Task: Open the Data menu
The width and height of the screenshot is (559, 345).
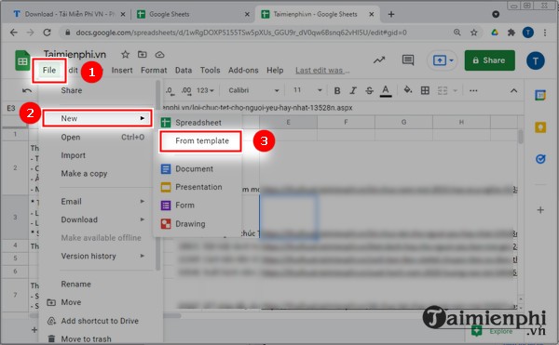Action: 184,70
